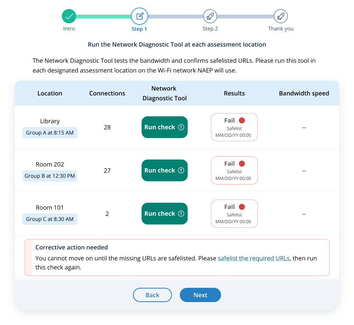354x325 pixels.
Task: Click the Step 2 label in progress stepper
Action: tap(210, 29)
